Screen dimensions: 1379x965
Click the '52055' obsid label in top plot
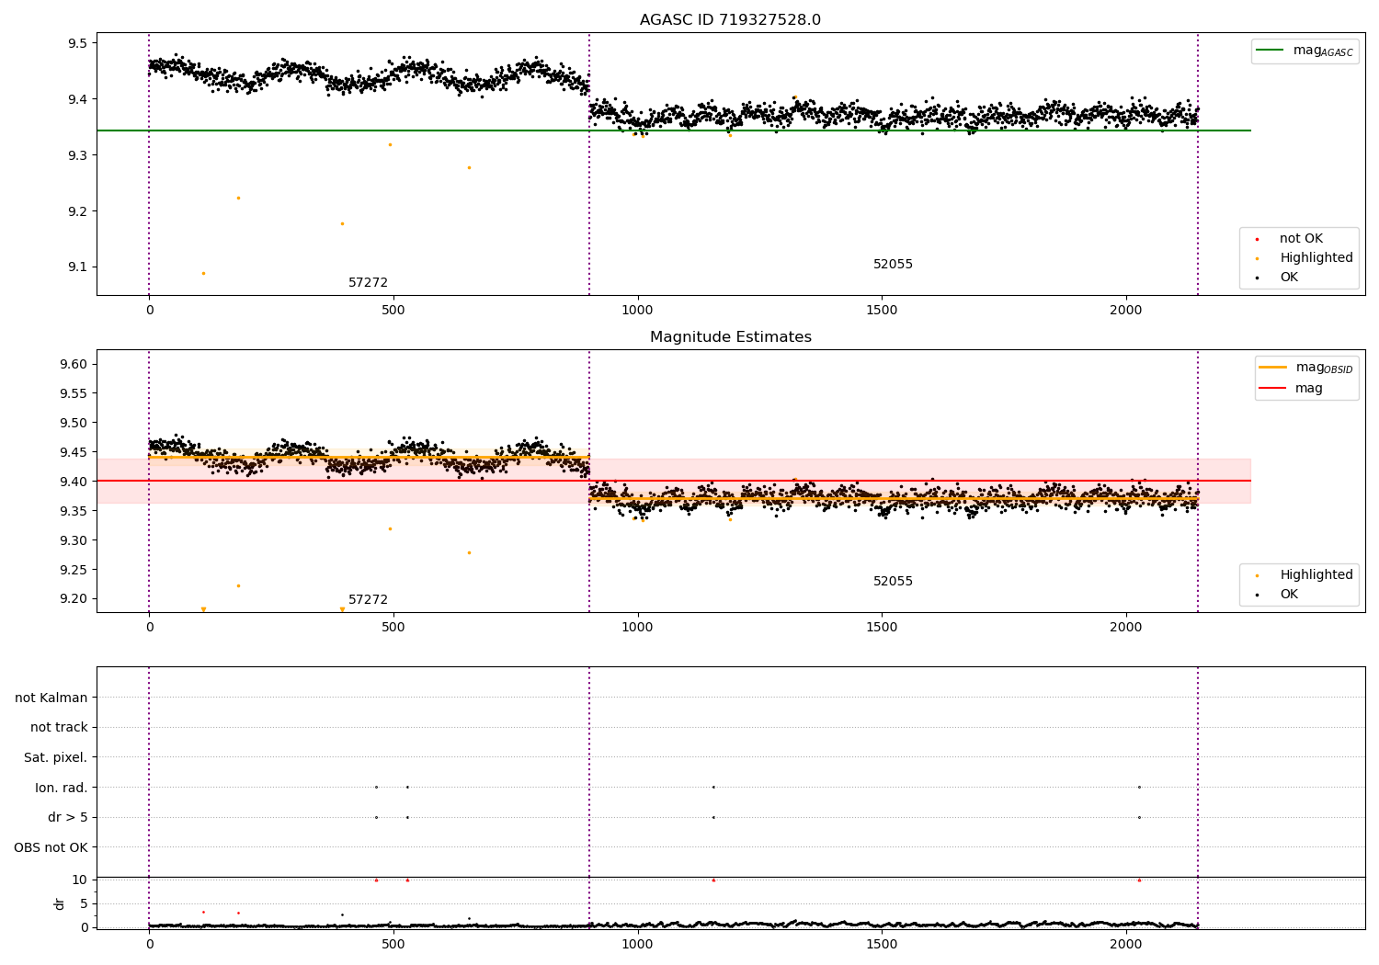893,265
